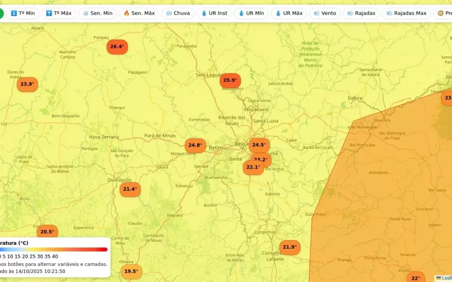Click the 19.5° marker near Oliveira

click(x=131, y=271)
